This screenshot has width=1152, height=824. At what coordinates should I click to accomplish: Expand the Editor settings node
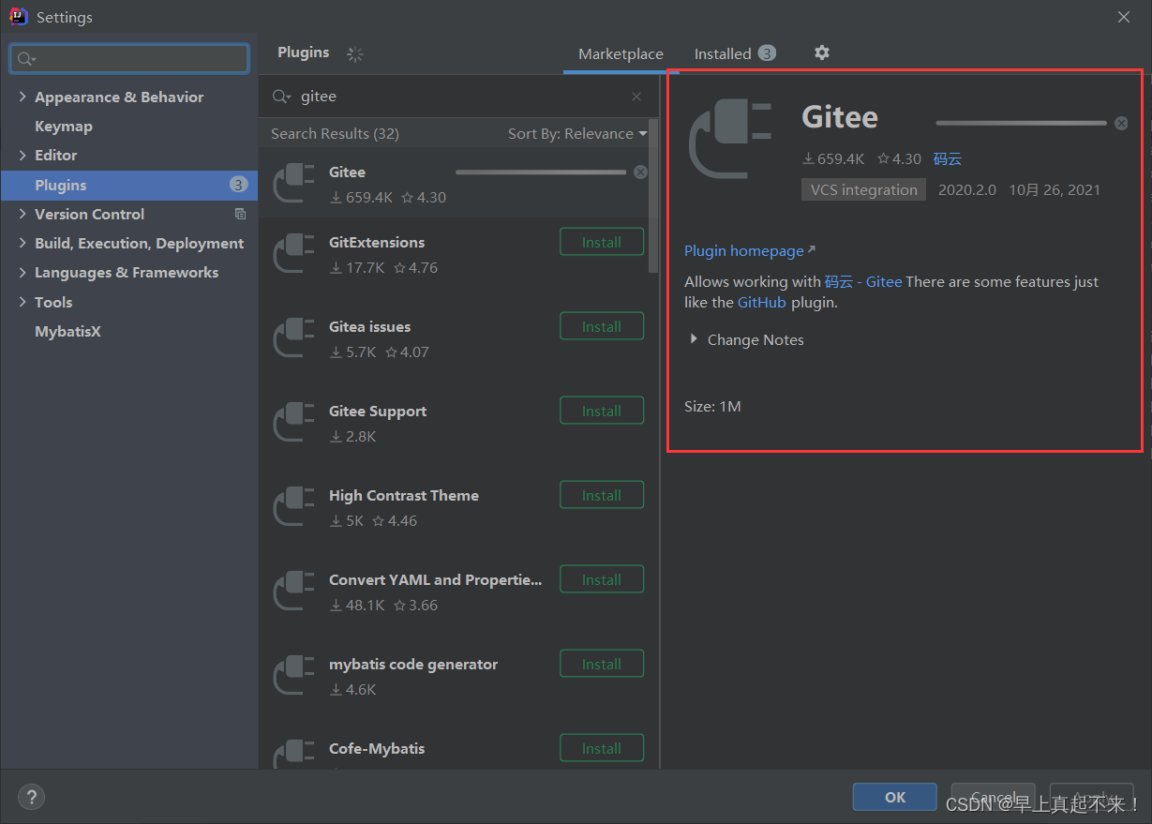(22, 155)
